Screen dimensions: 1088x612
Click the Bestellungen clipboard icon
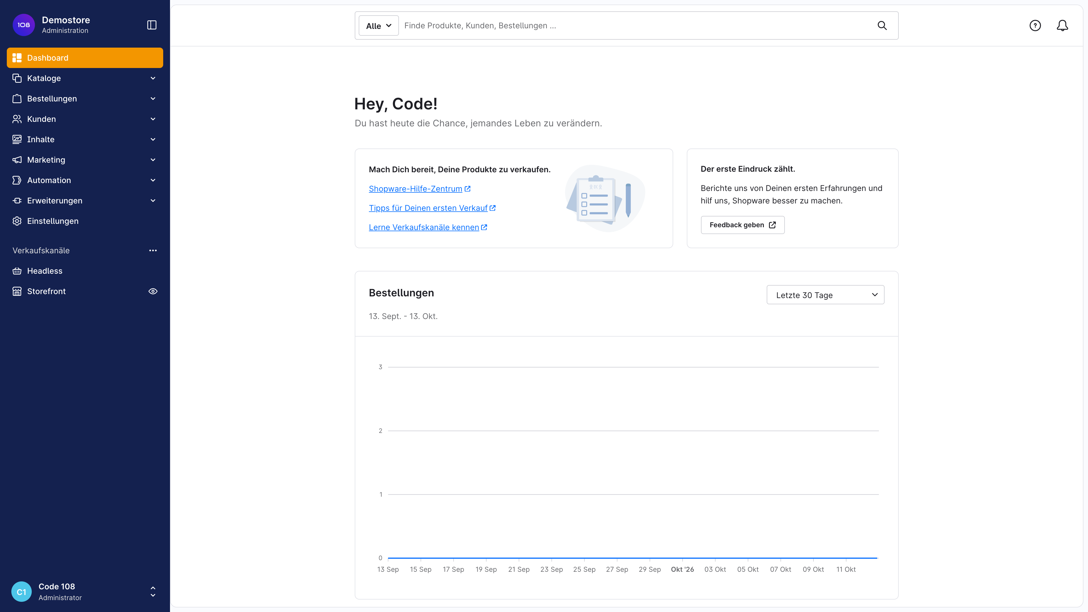17,98
